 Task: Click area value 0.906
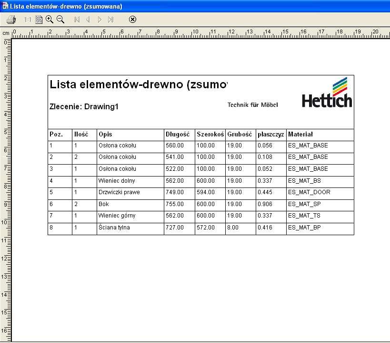coord(265,204)
